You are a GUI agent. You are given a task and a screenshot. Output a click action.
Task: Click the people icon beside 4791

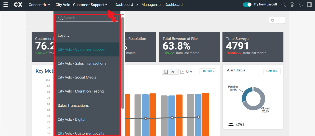(231, 125)
